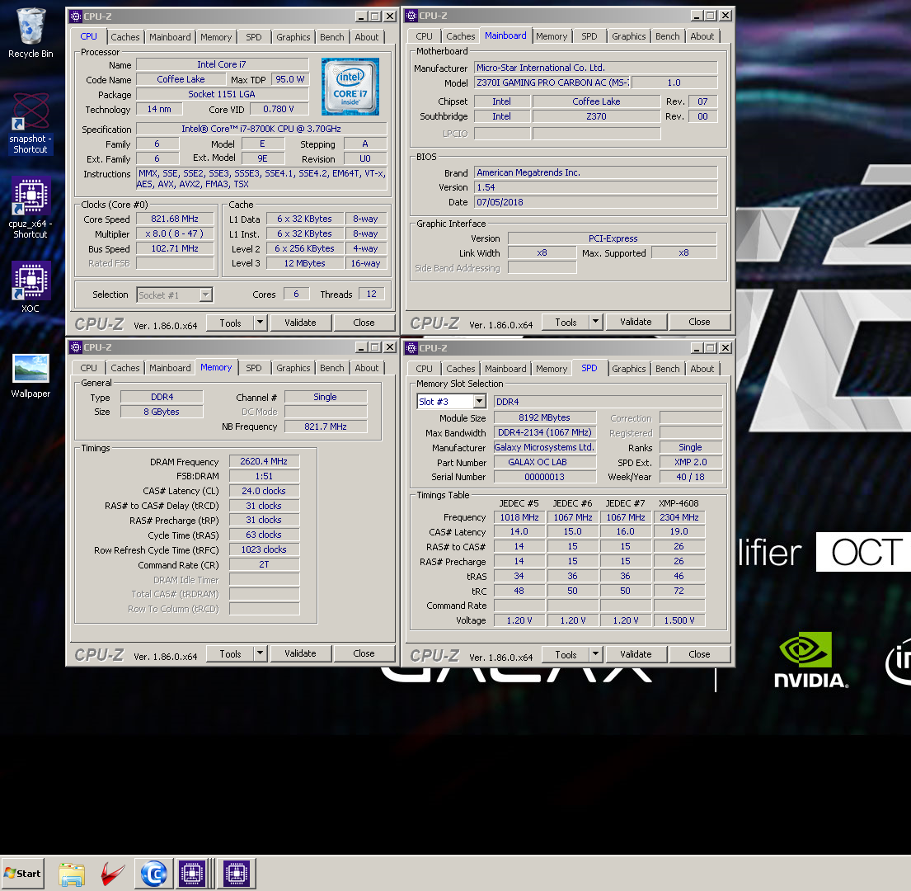The width and height of the screenshot is (911, 891).
Task: Click Validate in the SPD window
Action: [636, 654]
